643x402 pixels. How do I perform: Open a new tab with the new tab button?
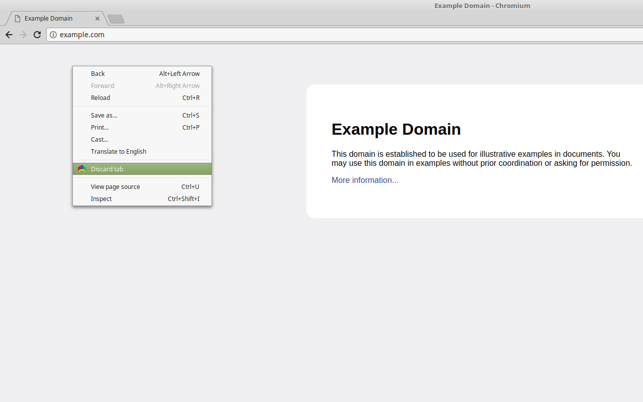pos(116,19)
